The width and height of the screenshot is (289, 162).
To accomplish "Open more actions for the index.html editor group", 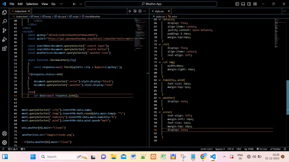I will tap(144, 11).
